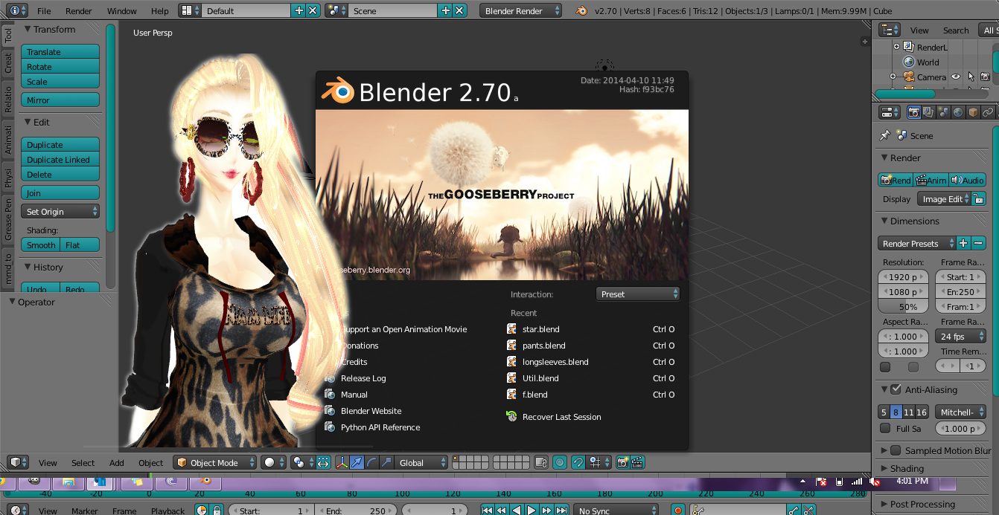Click the outliner horizontal scrollbar
The width and height of the screenshot is (999, 515).
[x=904, y=94]
